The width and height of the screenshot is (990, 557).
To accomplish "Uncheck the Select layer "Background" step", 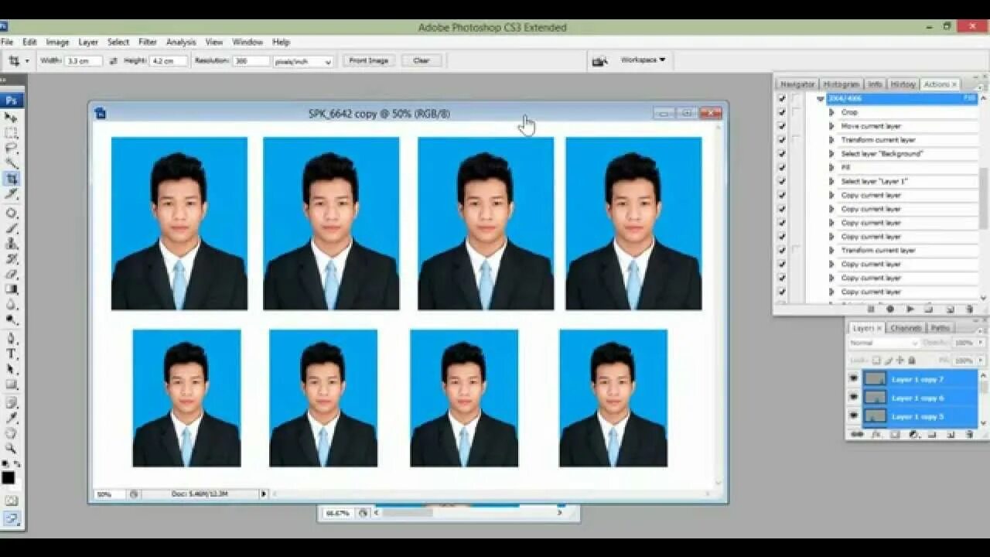I will [x=782, y=153].
